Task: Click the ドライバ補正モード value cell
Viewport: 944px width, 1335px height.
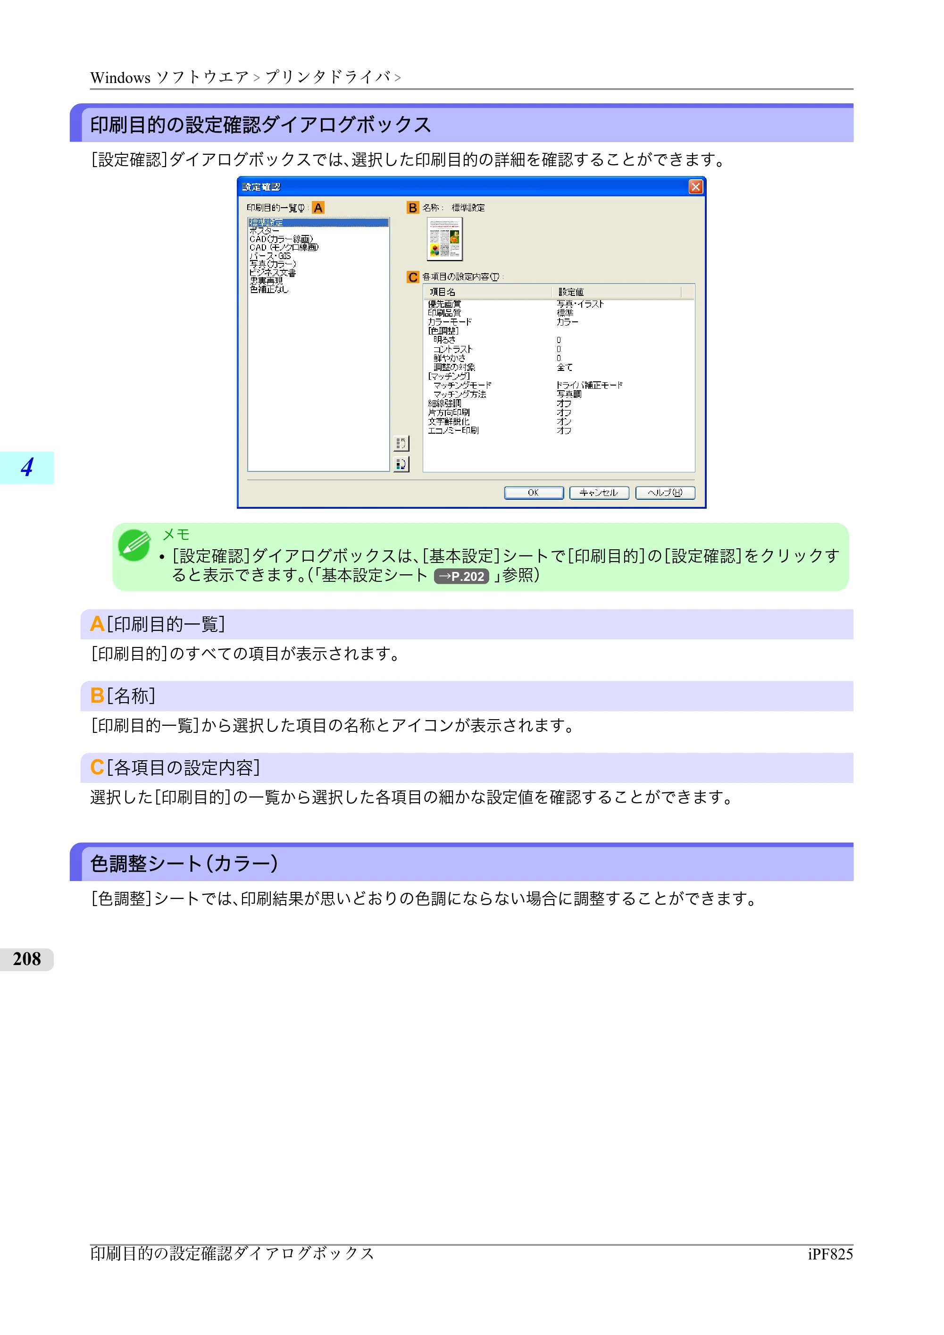Action: (589, 386)
